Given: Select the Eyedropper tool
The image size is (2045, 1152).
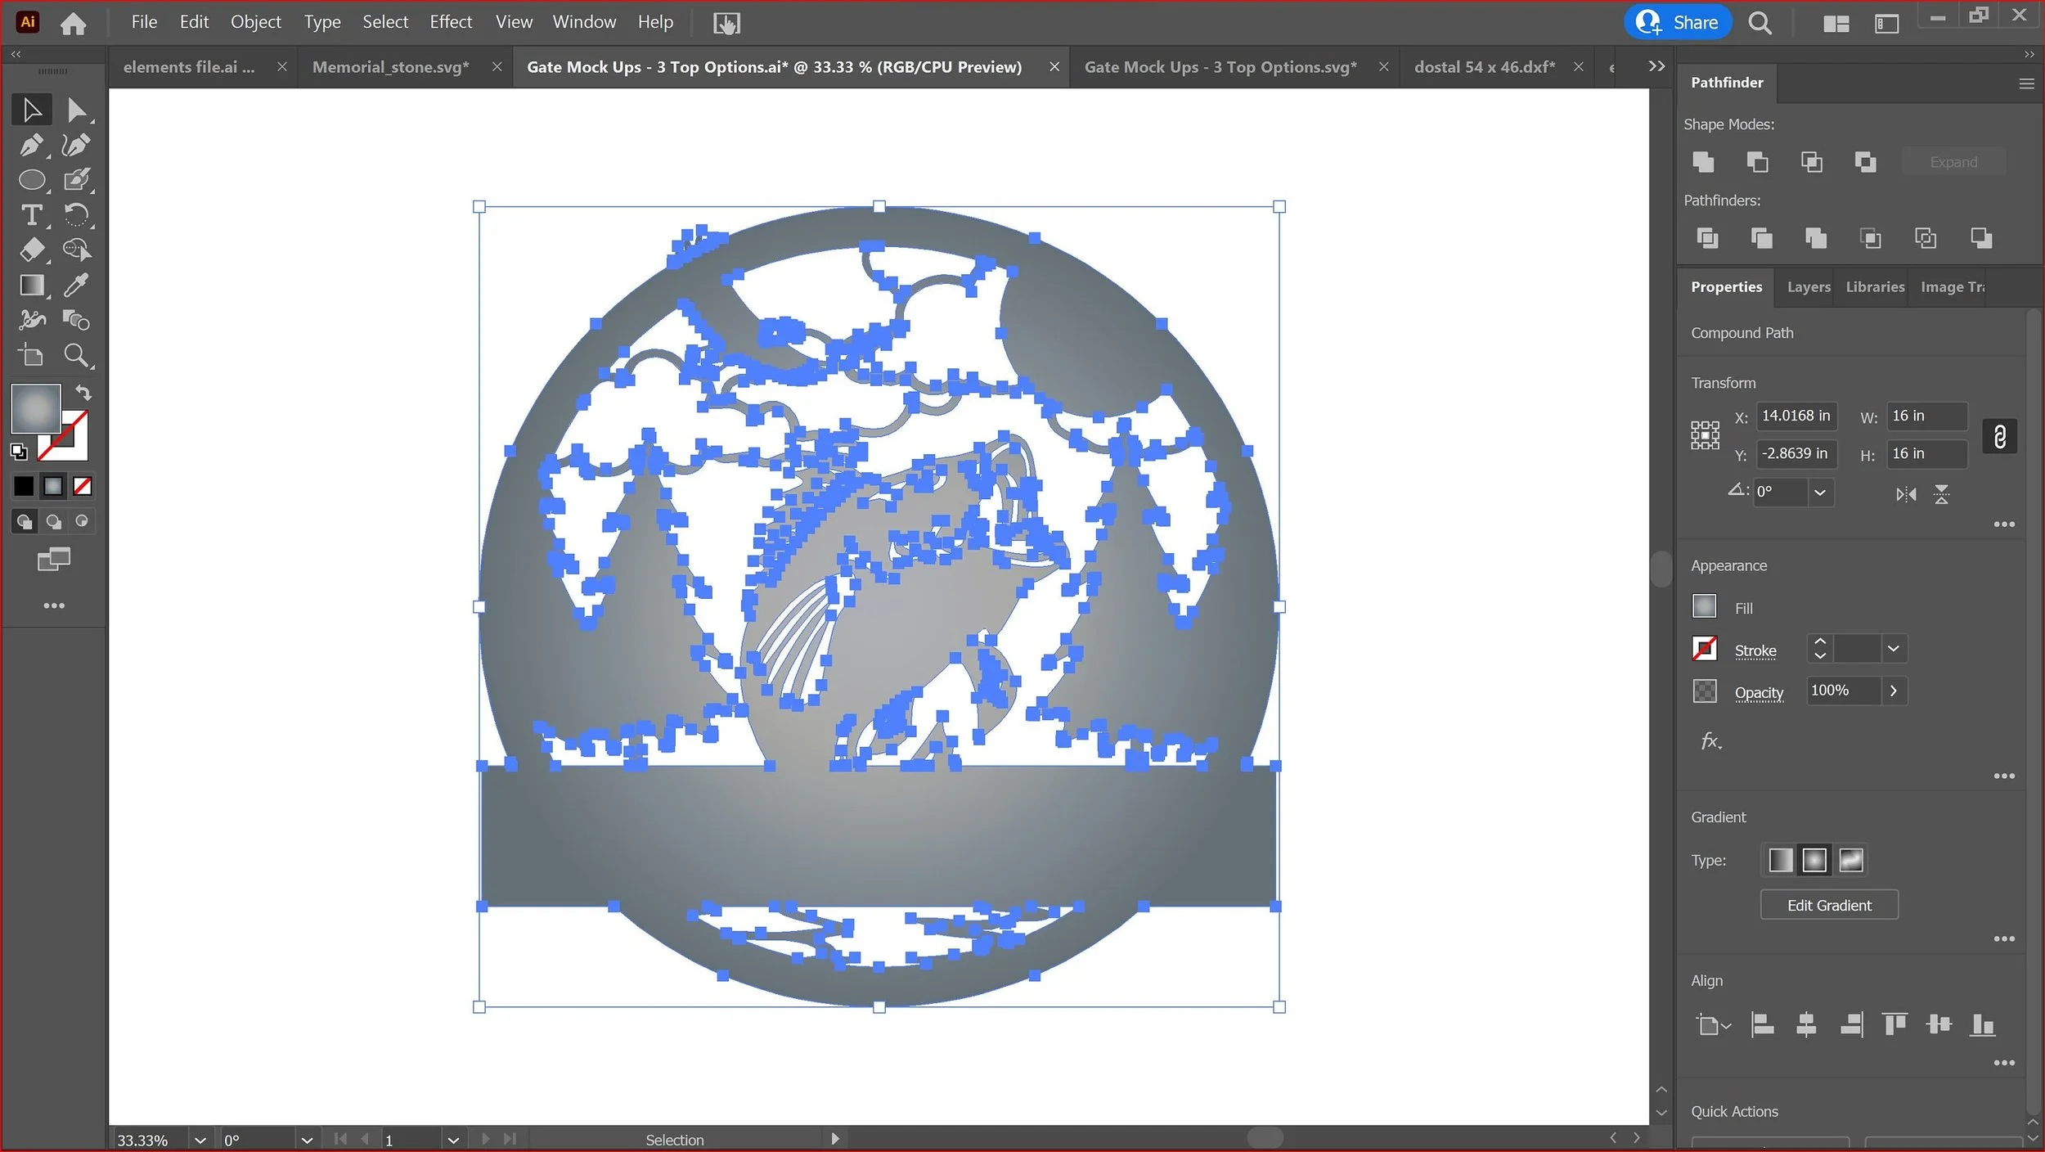Looking at the screenshot, I should click(76, 285).
